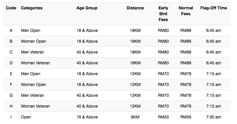Click the Categories column header

(32, 8)
